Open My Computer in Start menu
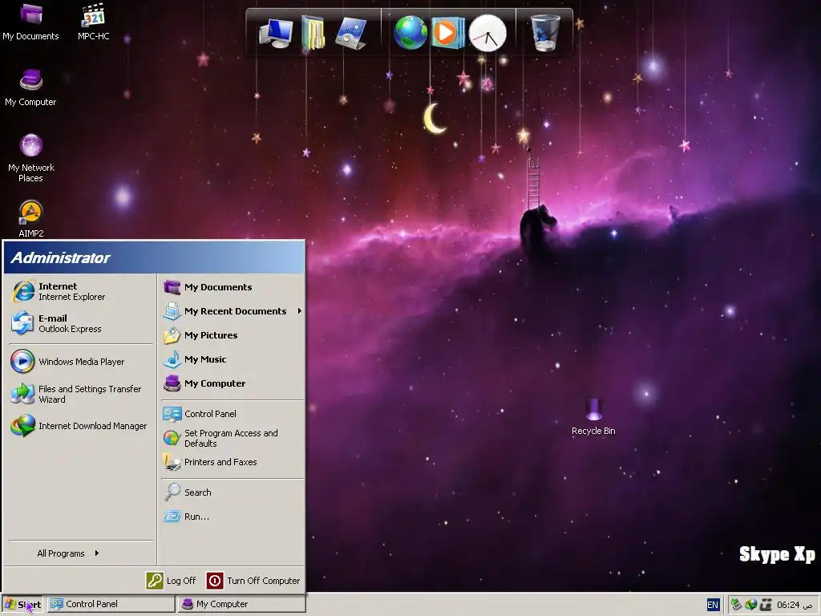 (233, 383)
